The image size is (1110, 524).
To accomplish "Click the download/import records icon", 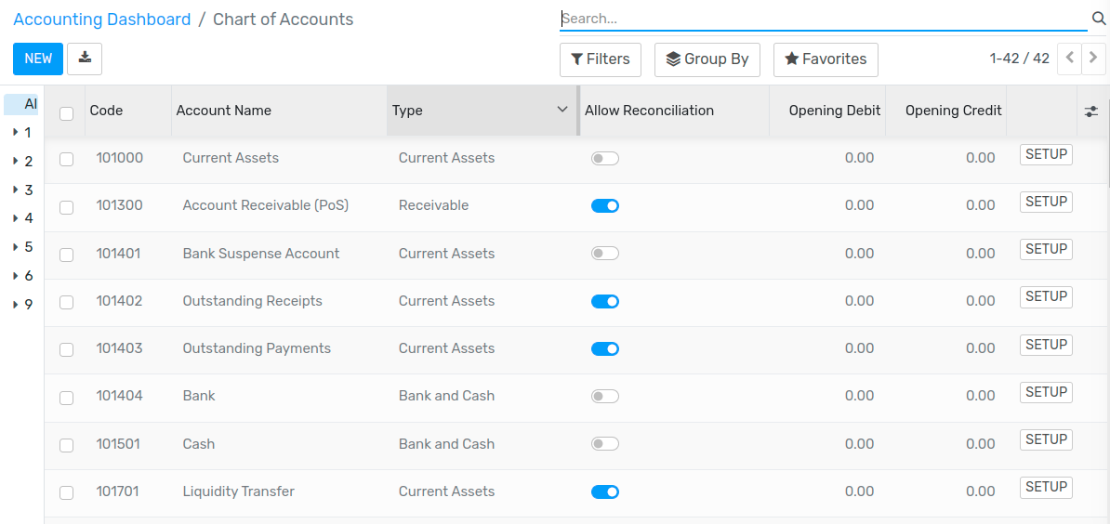I will pos(85,59).
